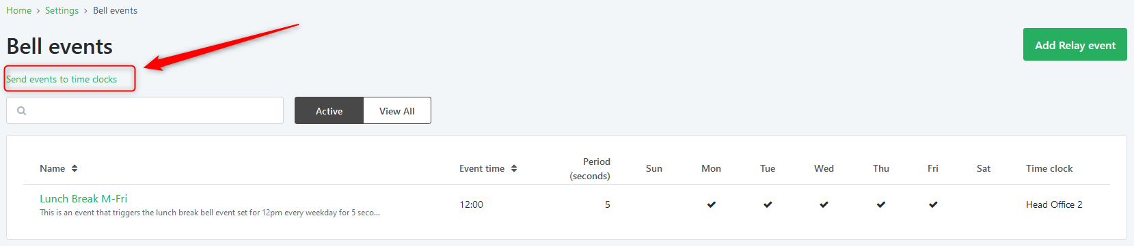Click the Time clock column header
The width and height of the screenshot is (1134, 246).
click(1049, 168)
